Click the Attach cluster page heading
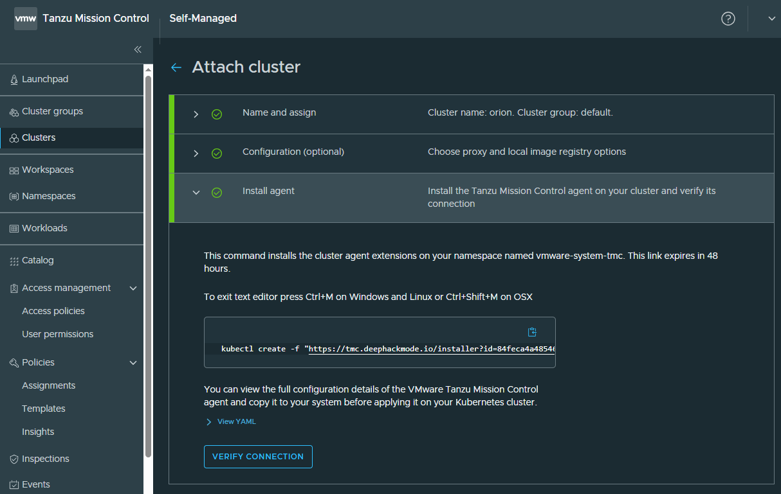The image size is (781, 494). 246,67
